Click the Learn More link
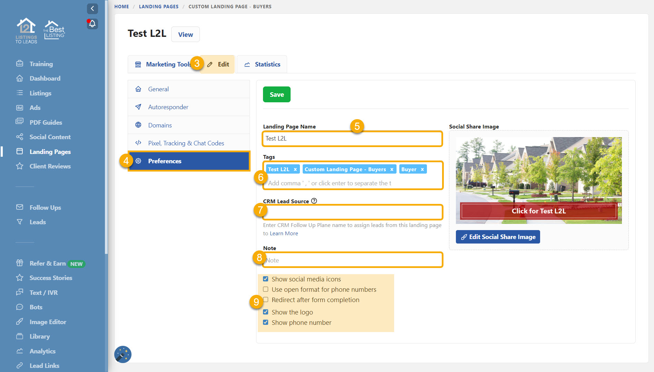The width and height of the screenshot is (654, 372). (x=284, y=234)
